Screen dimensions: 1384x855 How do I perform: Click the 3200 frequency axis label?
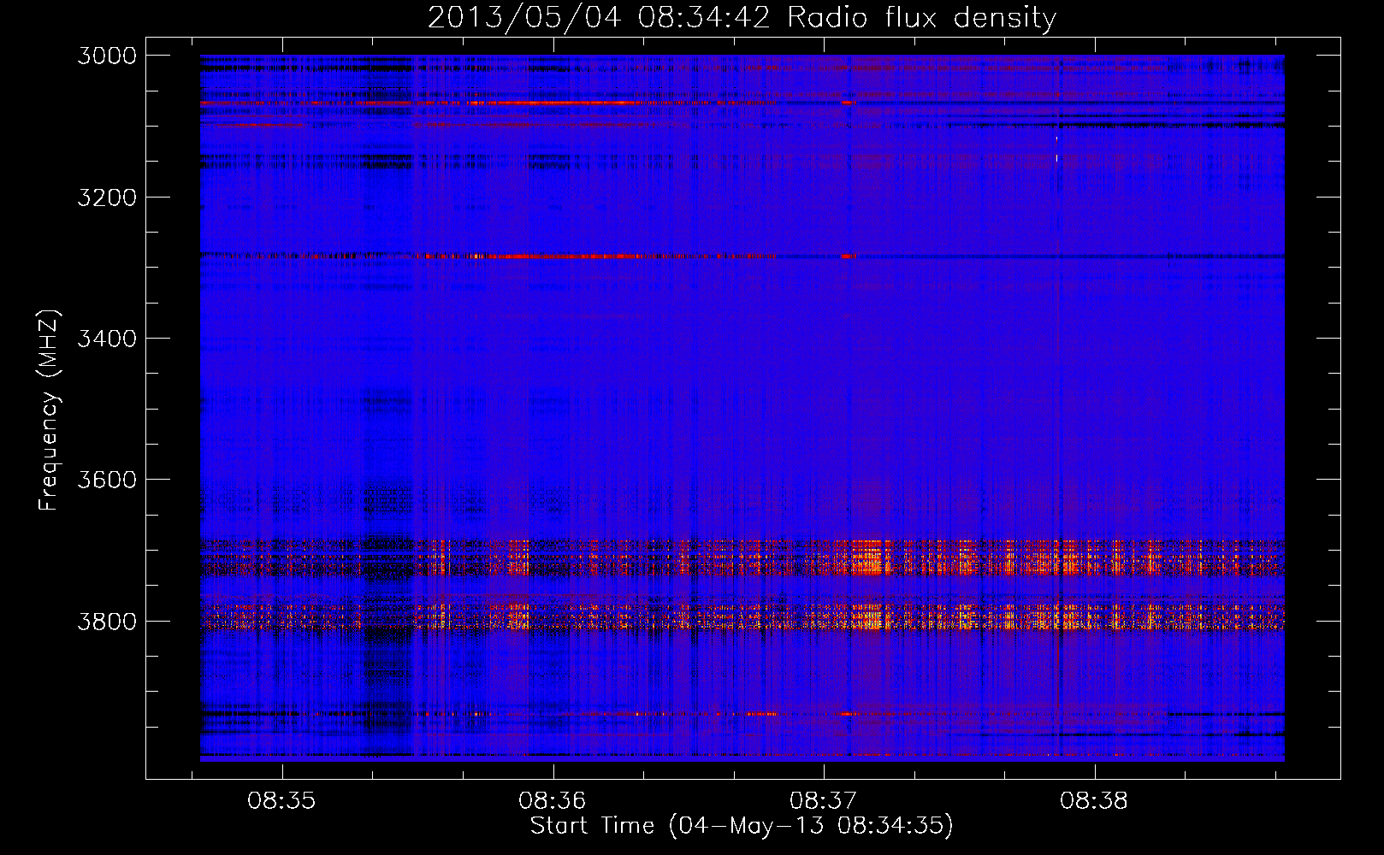pyautogui.click(x=107, y=198)
